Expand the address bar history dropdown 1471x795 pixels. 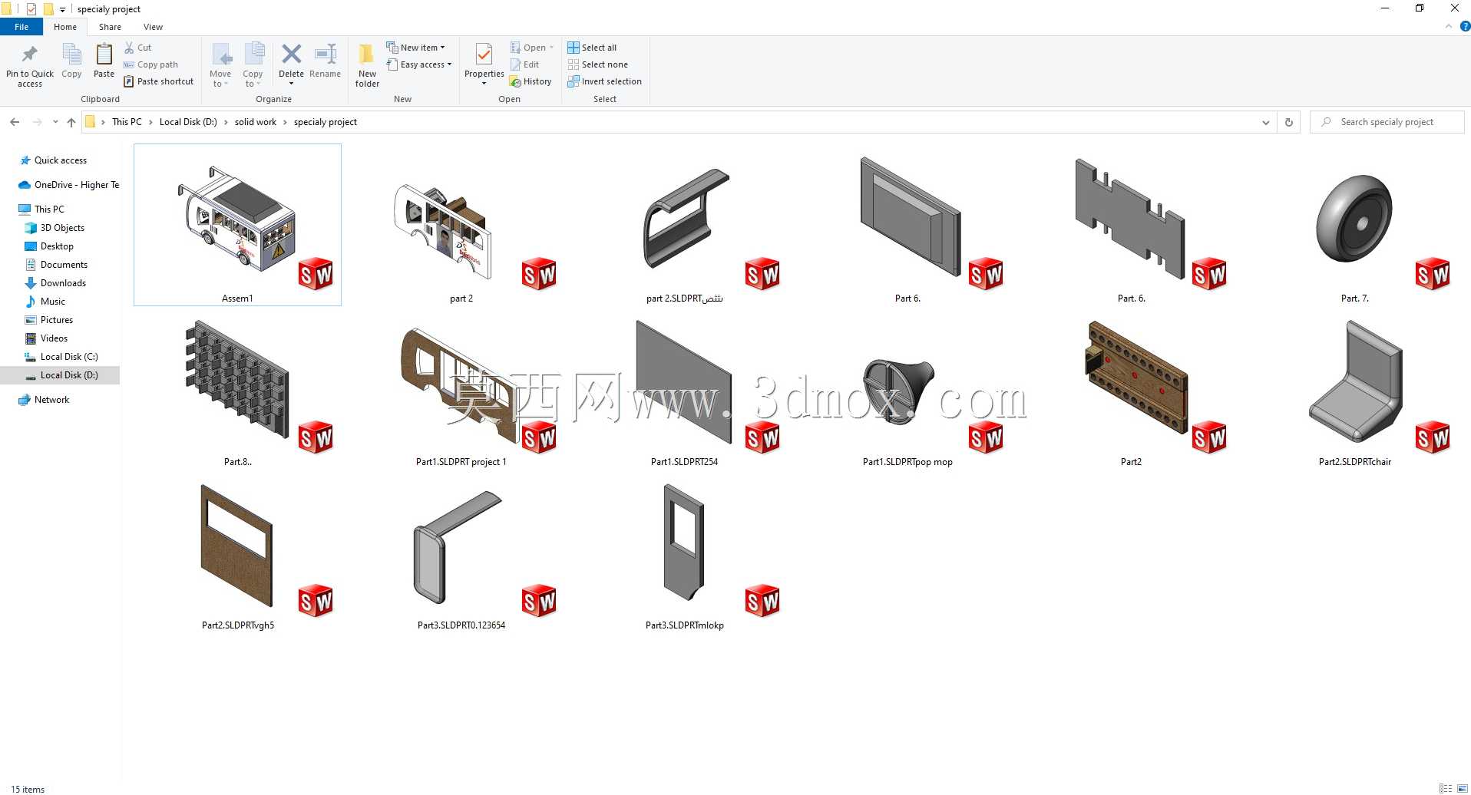[1265, 122]
